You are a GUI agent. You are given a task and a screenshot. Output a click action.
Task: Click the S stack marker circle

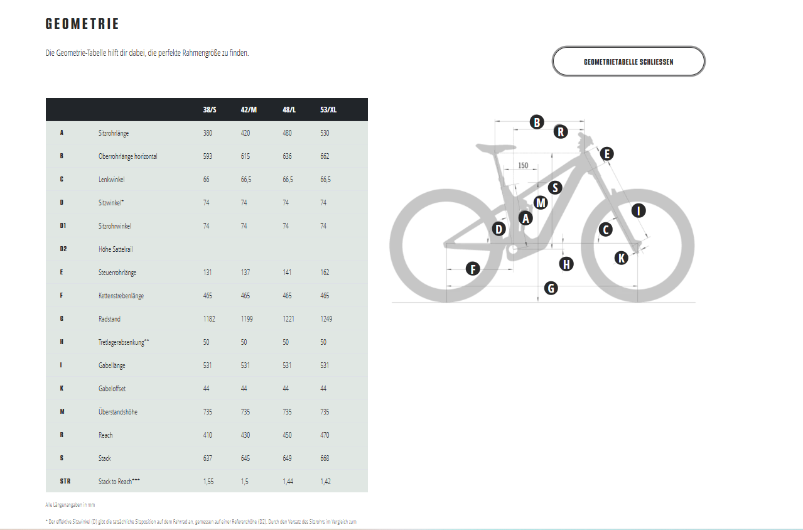tap(554, 187)
